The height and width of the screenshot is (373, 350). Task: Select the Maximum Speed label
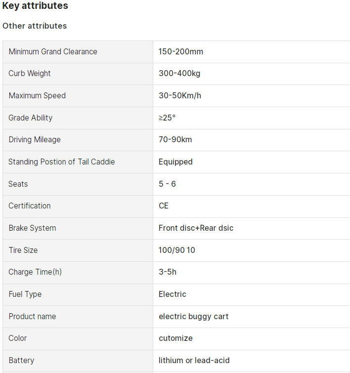point(37,96)
